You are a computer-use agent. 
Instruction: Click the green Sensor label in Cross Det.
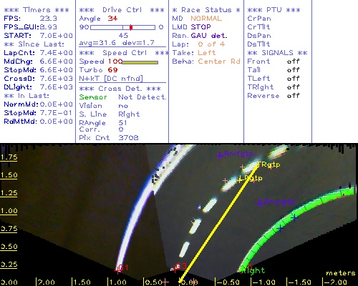pyautogui.click(x=93, y=97)
